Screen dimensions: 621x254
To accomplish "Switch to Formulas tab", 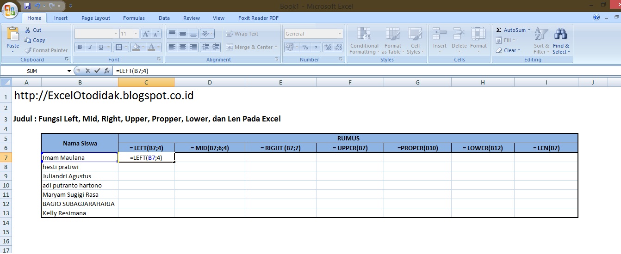I will coord(134,18).
